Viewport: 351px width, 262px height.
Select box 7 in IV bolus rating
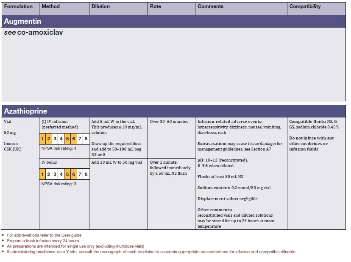[x=80, y=174]
